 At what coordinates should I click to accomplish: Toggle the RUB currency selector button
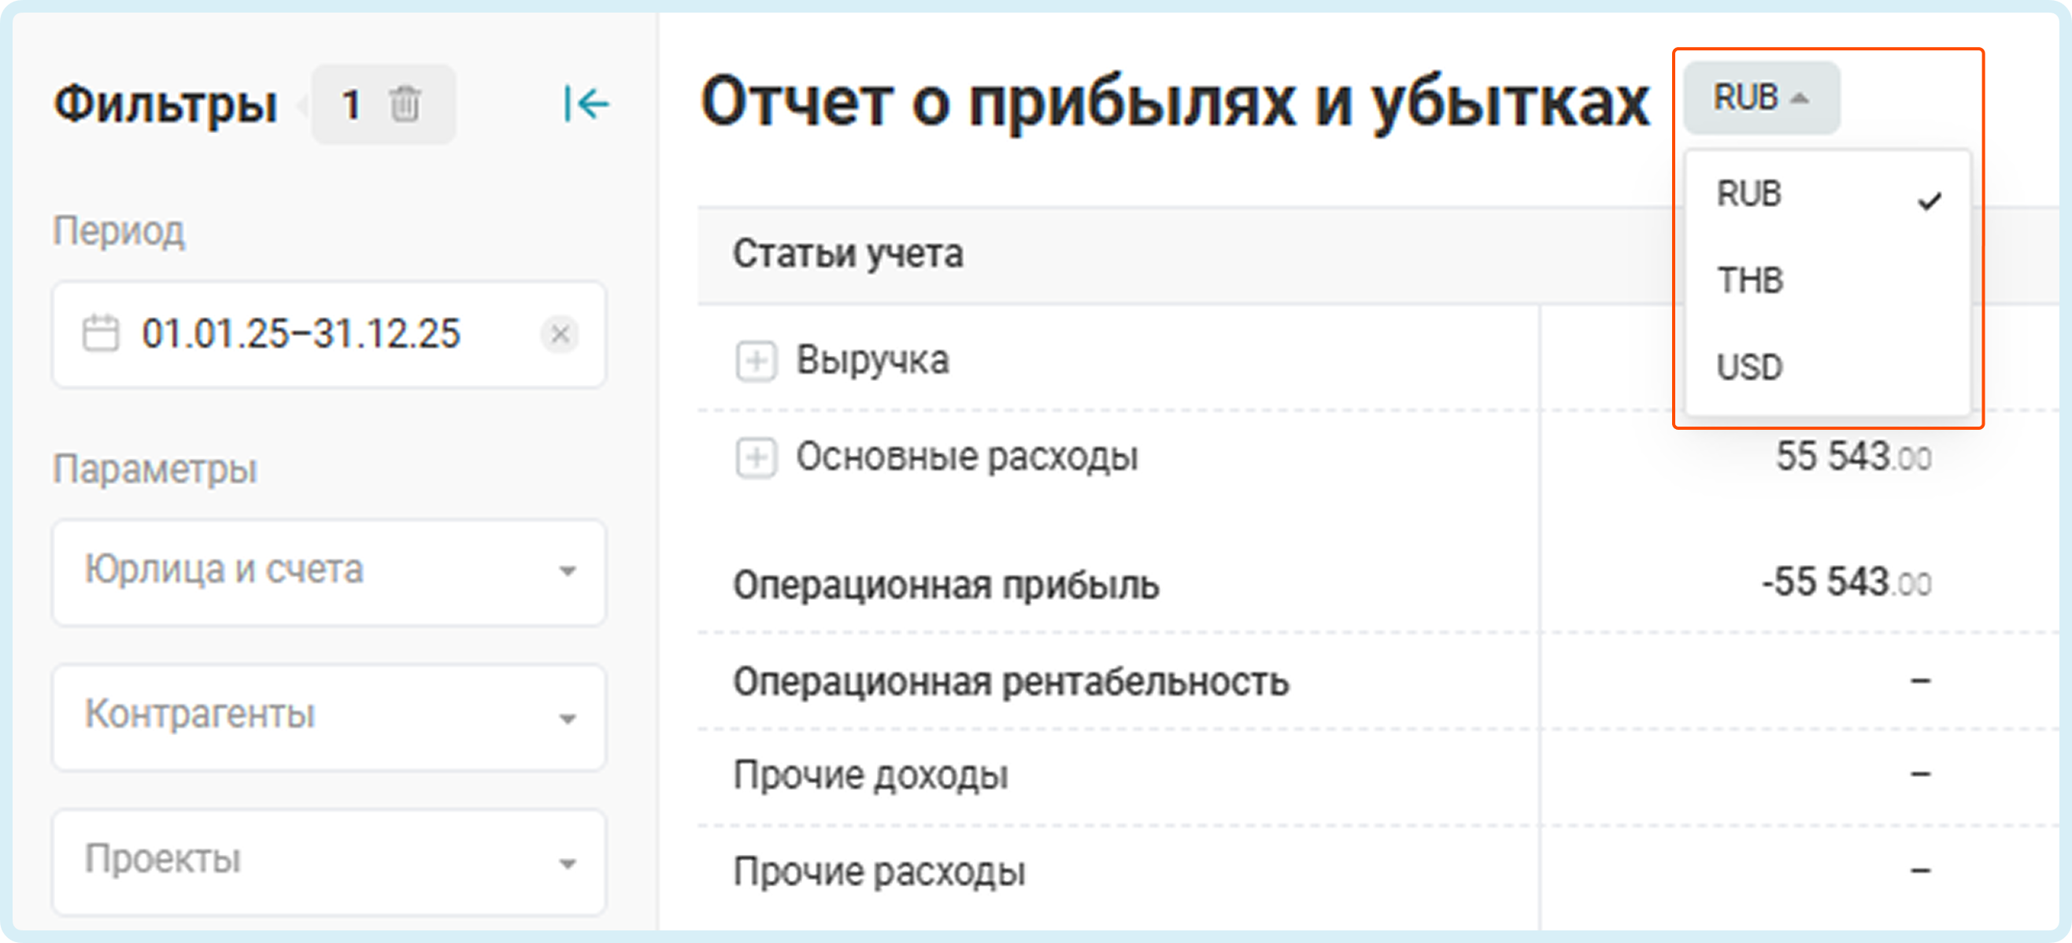click(x=1761, y=98)
